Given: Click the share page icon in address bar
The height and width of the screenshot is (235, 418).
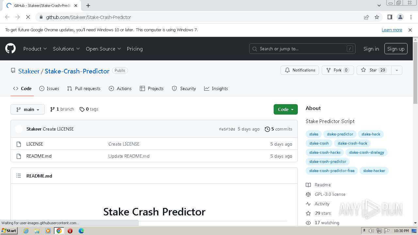Looking at the screenshot, I should point(366,17).
